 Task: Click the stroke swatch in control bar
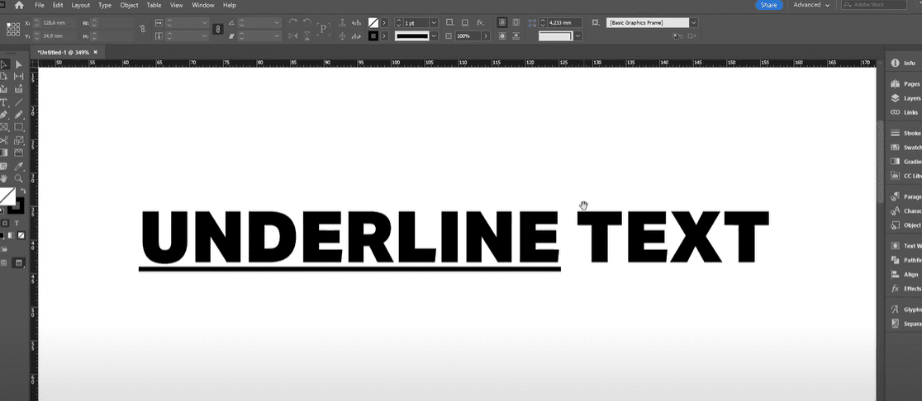[373, 35]
